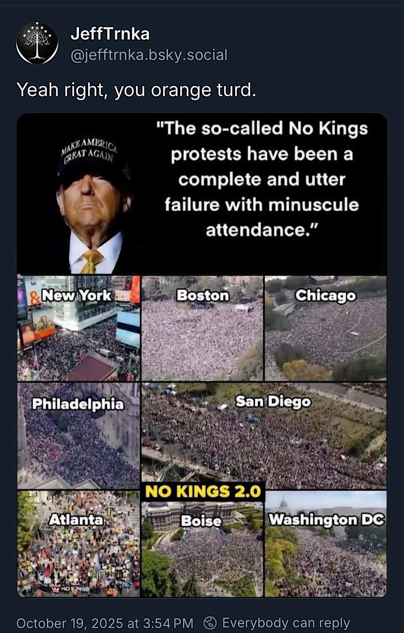Select the post text 'Yeah right, you orange turd.'
The image size is (404, 633).
pos(136,90)
